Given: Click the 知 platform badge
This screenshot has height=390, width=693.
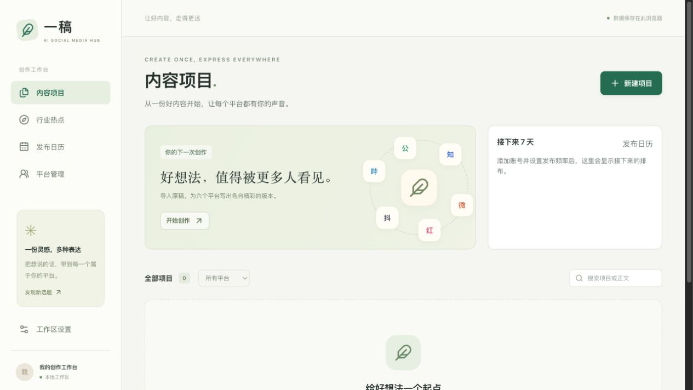Looking at the screenshot, I should (450, 154).
